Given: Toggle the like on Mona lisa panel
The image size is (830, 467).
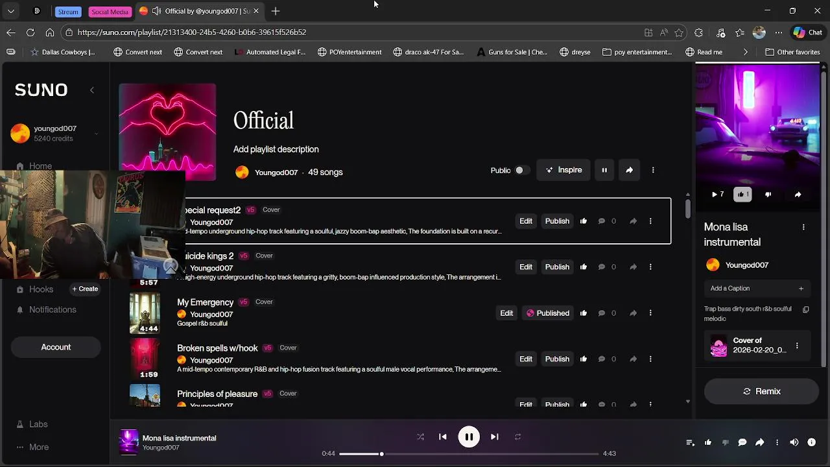Looking at the screenshot, I should tap(742, 194).
